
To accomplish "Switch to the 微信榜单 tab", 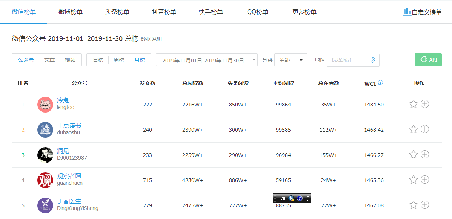I will tap(24, 12).
